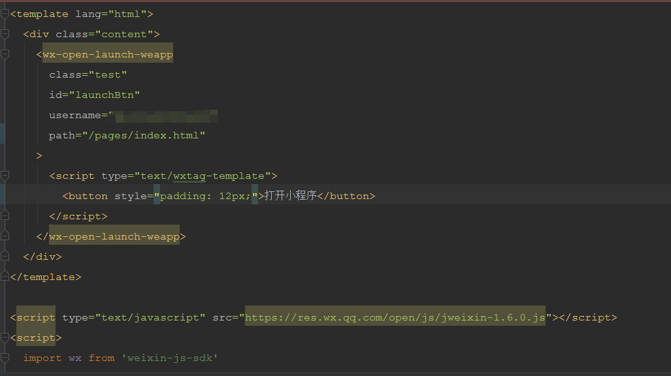Click the class="test" attribute line
Image resolution: width=671 pixels, height=376 pixels.
[x=88, y=75]
